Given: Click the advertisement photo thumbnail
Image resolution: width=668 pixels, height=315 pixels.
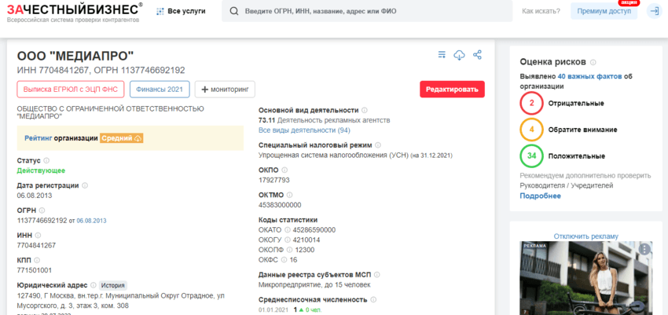Looking at the screenshot, I should (x=585, y=278).
